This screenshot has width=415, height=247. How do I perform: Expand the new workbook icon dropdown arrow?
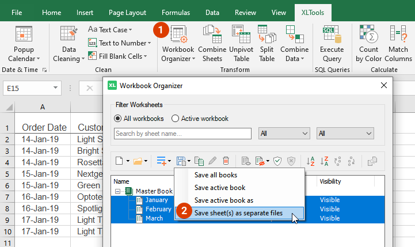click(x=128, y=161)
